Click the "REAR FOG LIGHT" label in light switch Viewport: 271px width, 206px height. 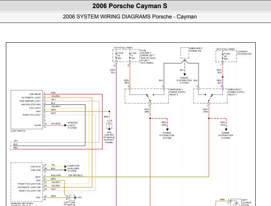point(32,115)
